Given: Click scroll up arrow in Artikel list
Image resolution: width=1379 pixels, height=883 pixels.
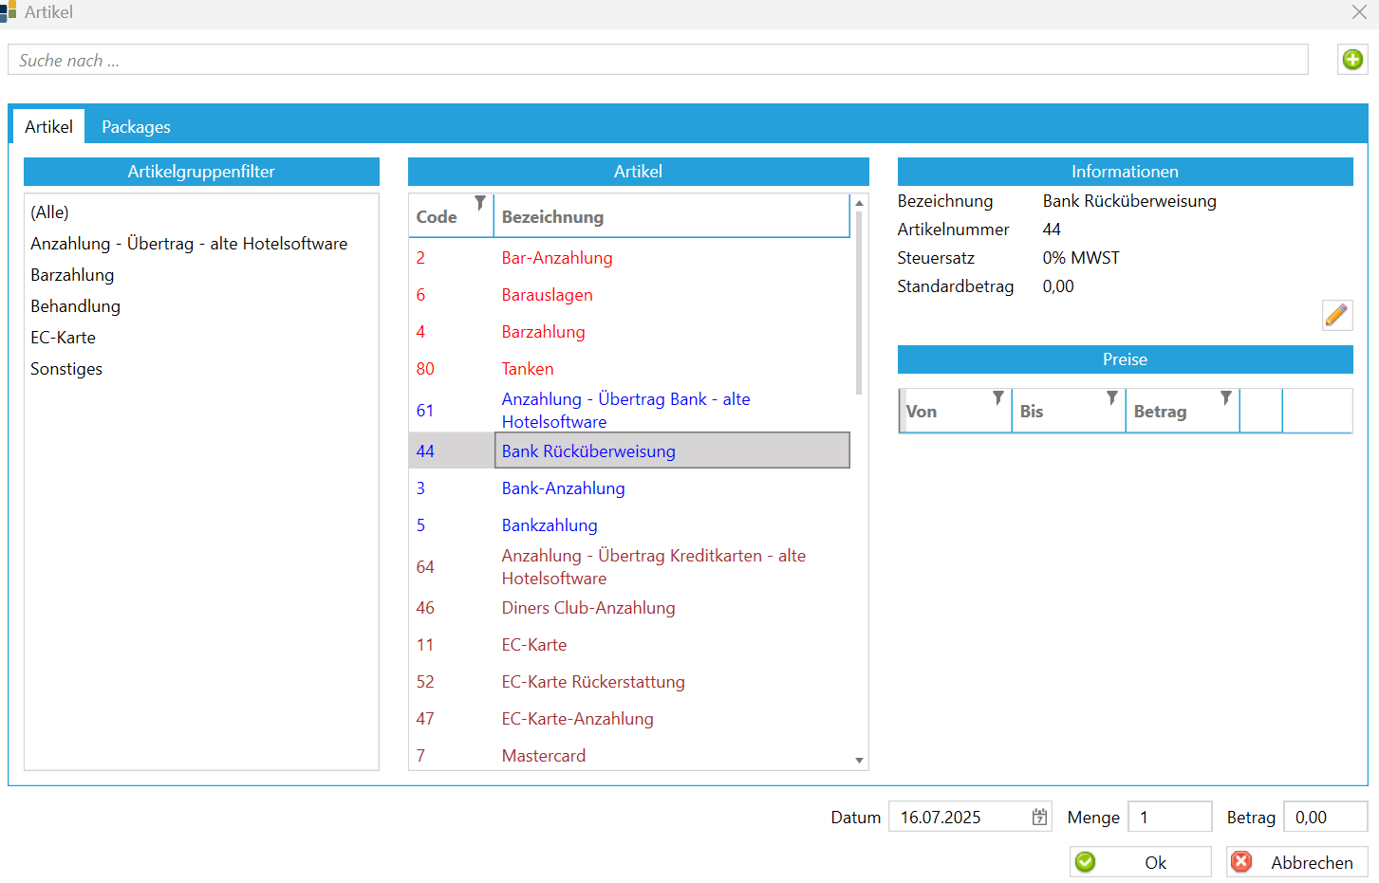Looking at the screenshot, I should click(859, 203).
